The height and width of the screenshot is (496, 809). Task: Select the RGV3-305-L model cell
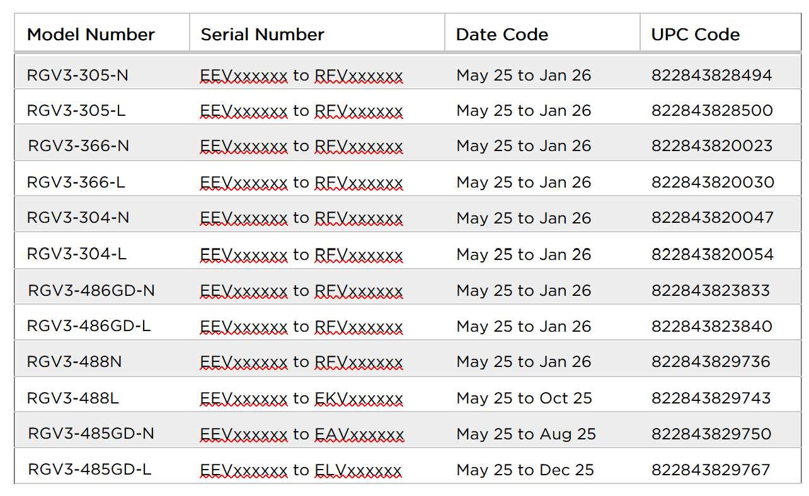[76, 111]
